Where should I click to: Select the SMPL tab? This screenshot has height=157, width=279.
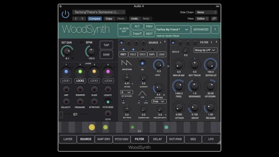tap(152, 55)
